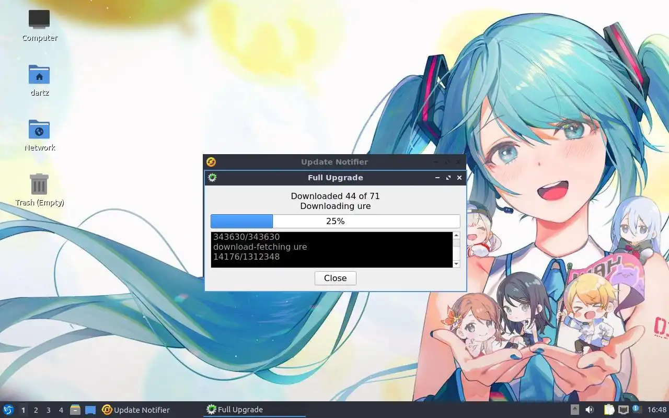
Task: Switch to virtual desktop 3
Action: point(48,410)
